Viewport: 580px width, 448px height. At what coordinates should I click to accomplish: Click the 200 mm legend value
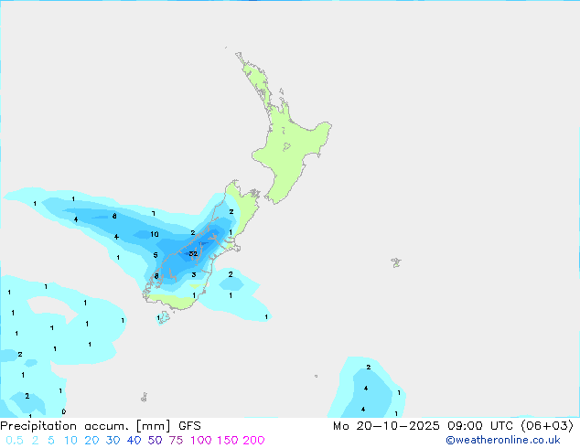point(253,441)
